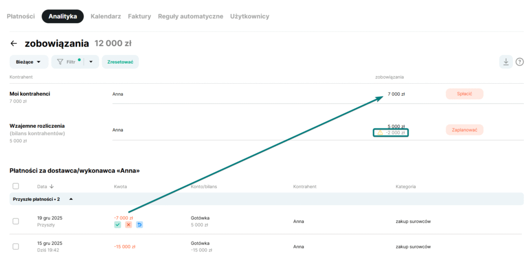Click the Zaplanować button
Screen dimensions: 531x253
(464, 130)
